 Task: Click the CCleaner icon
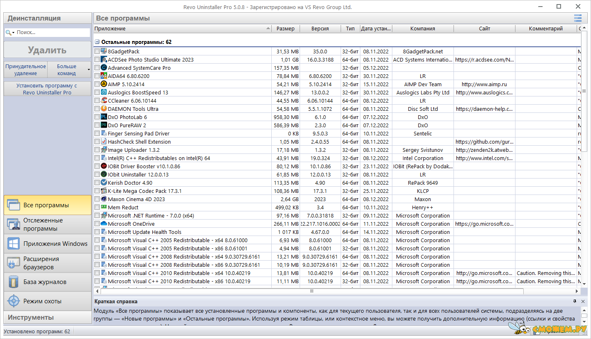point(104,101)
